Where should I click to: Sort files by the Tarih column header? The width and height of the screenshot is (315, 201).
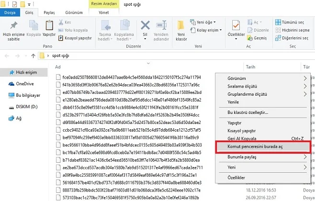251,67
